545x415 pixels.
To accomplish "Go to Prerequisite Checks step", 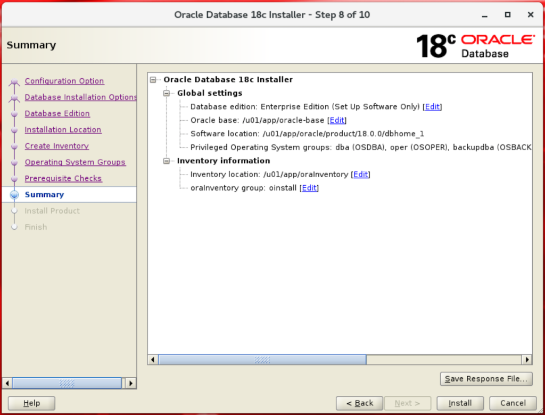I will pyautogui.click(x=63, y=178).
